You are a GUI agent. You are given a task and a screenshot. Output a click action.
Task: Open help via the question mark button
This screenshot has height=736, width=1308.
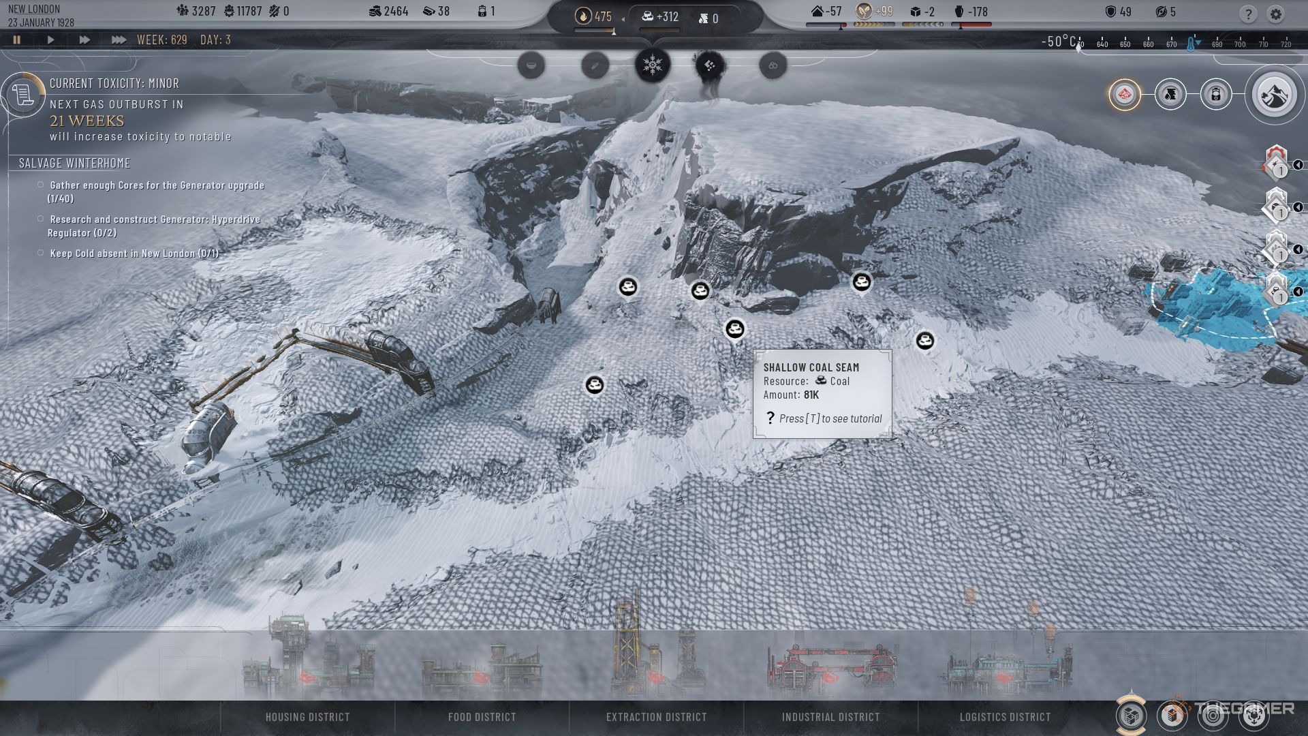tap(1248, 14)
